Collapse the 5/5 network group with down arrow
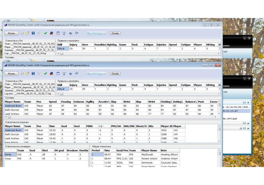The width and height of the screenshot is (264, 185). [x=248, y=103]
